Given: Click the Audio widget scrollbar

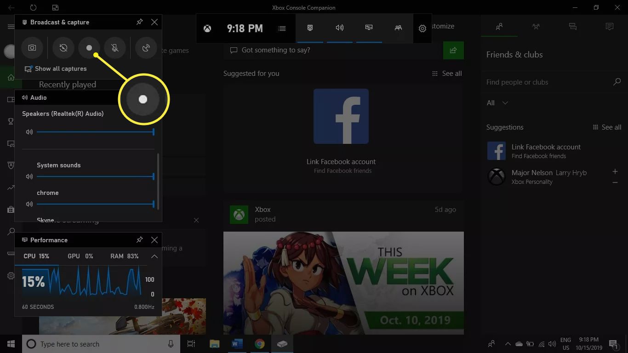Looking at the screenshot, I should click(159, 182).
